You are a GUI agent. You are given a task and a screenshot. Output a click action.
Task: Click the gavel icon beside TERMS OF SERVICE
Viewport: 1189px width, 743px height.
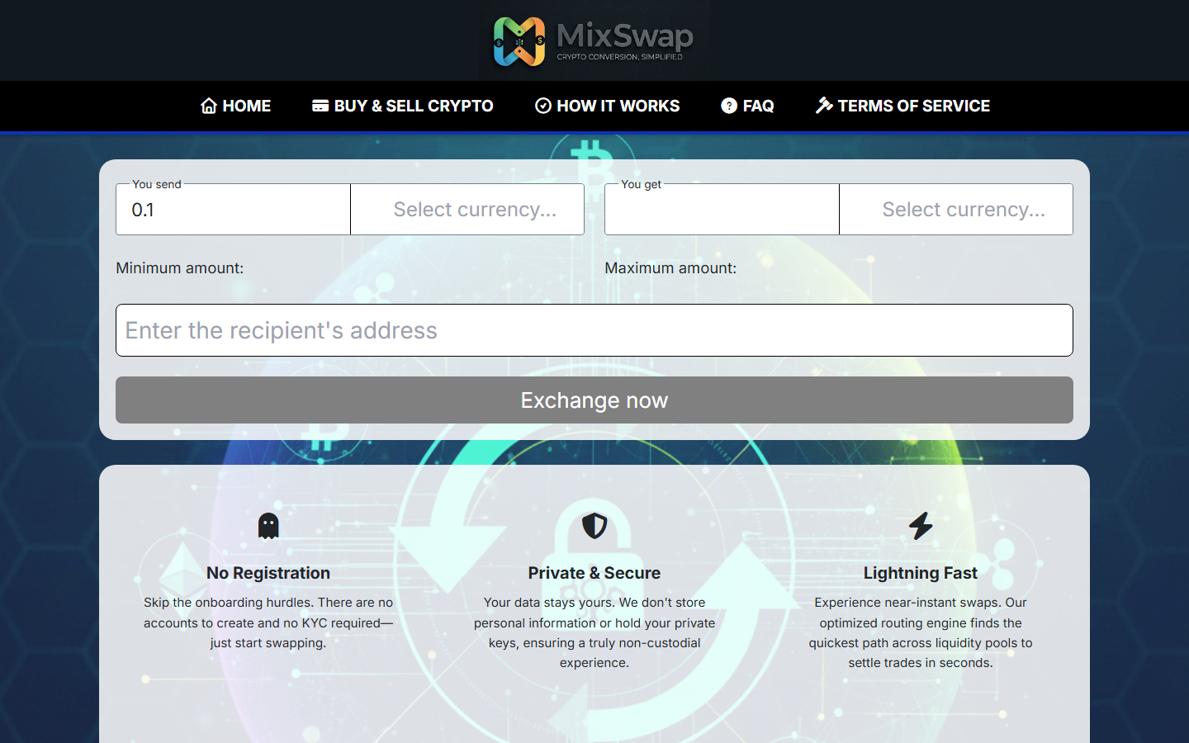[824, 105]
